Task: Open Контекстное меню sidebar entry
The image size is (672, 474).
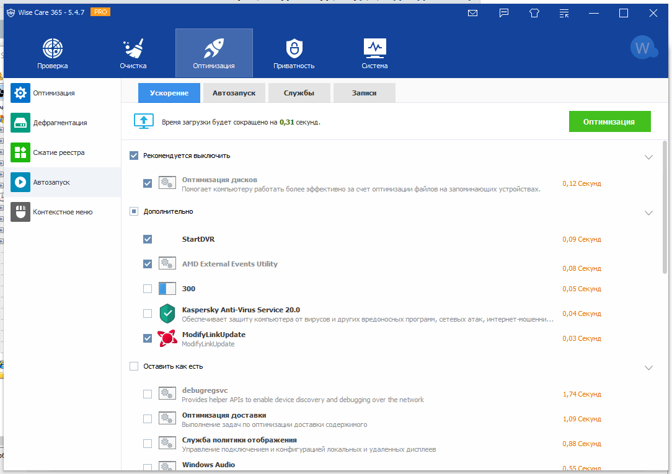Action: [62, 212]
